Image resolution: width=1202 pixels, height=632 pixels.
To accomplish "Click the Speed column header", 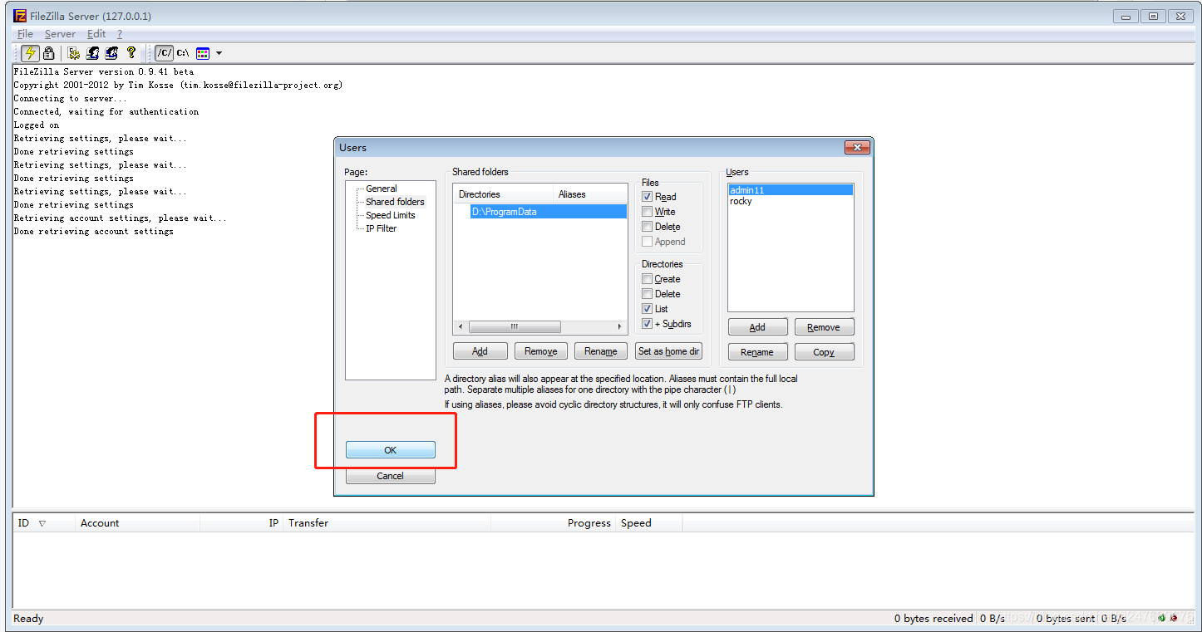I will (x=648, y=523).
